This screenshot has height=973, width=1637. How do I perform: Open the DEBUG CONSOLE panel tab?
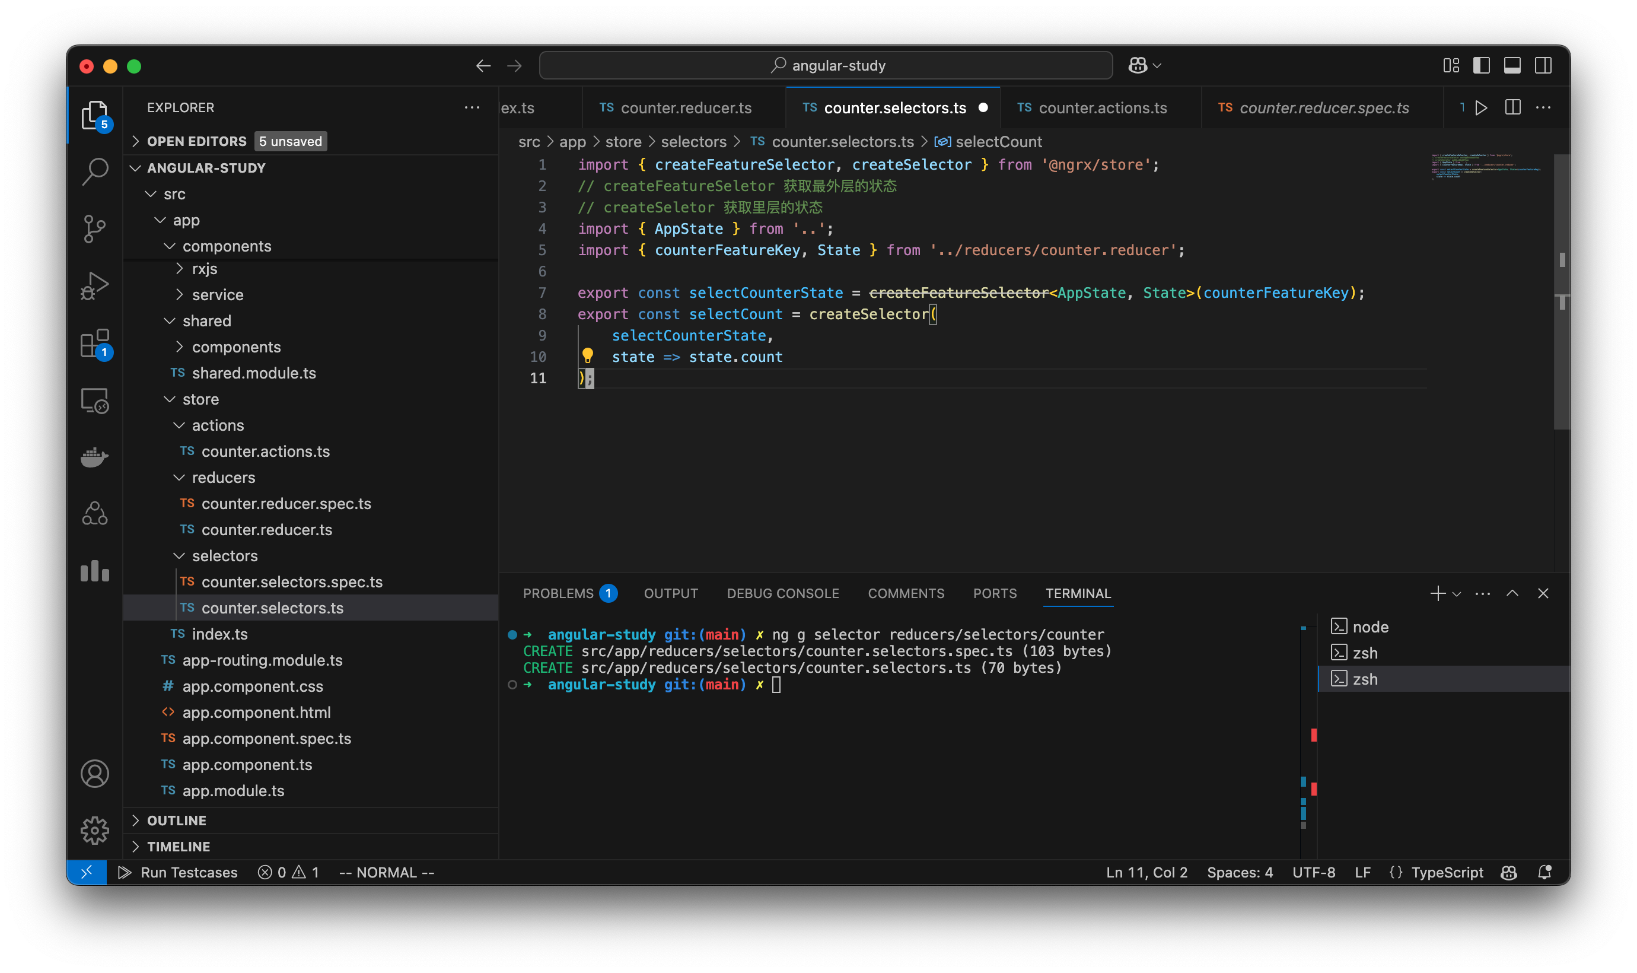click(x=782, y=593)
